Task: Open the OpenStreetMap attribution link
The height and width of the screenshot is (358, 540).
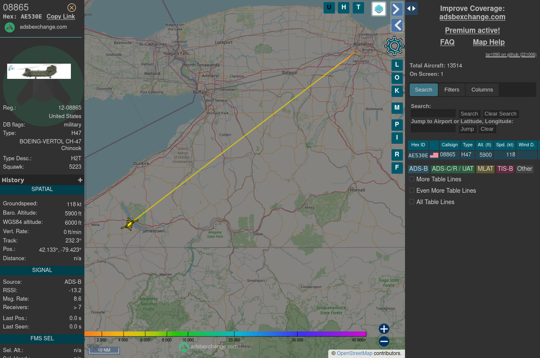Action: pos(354,353)
